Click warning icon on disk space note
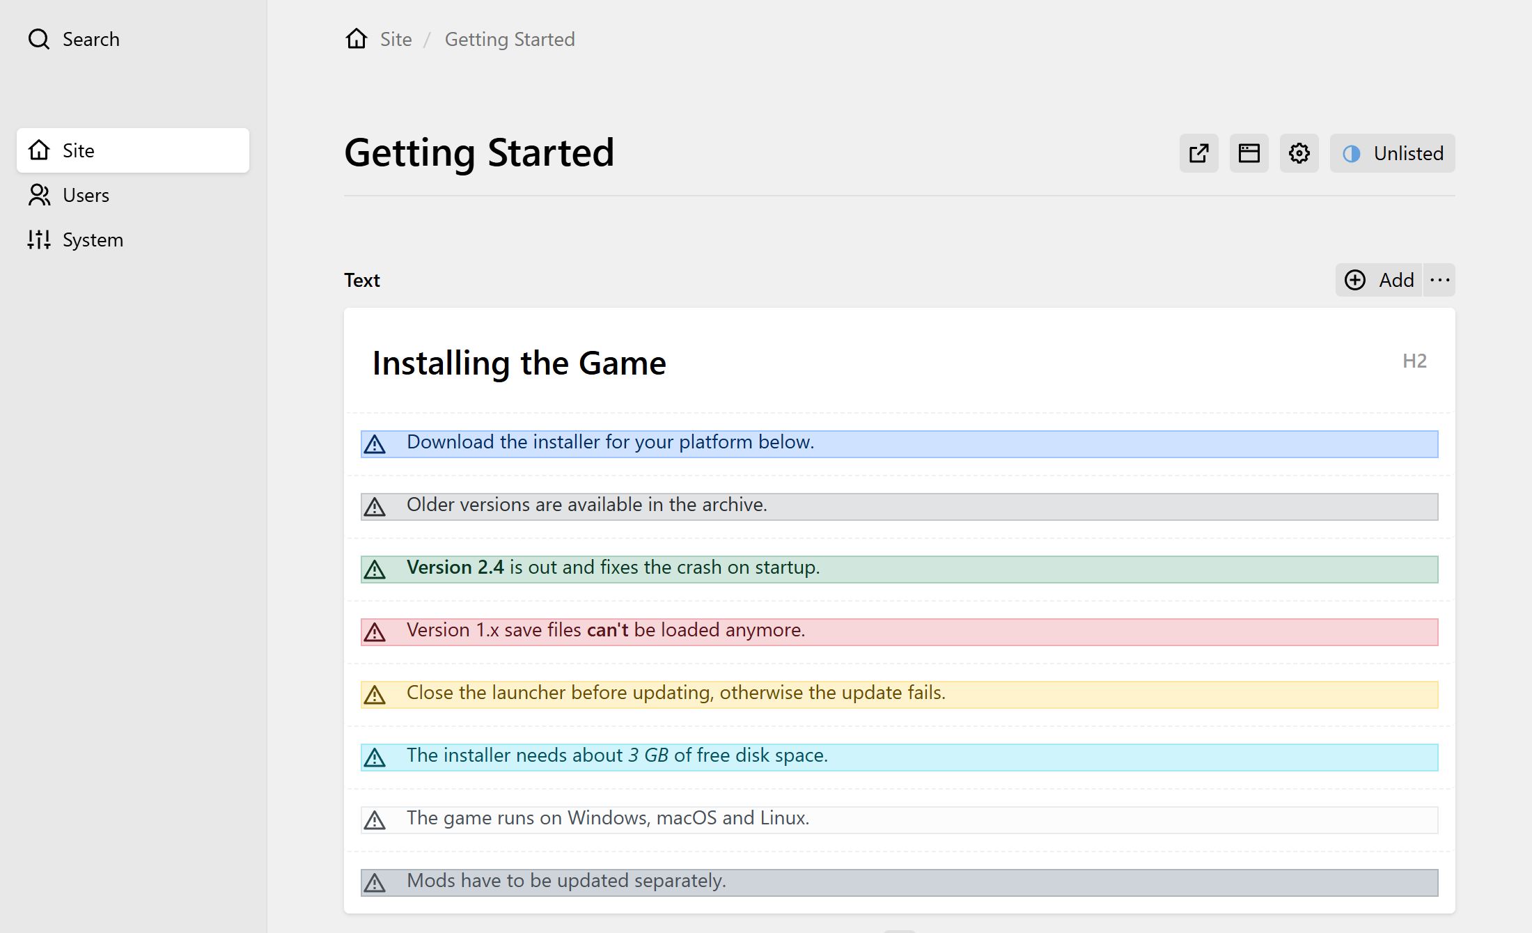Viewport: 1532px width, 933px height. [x=375, y=758]
